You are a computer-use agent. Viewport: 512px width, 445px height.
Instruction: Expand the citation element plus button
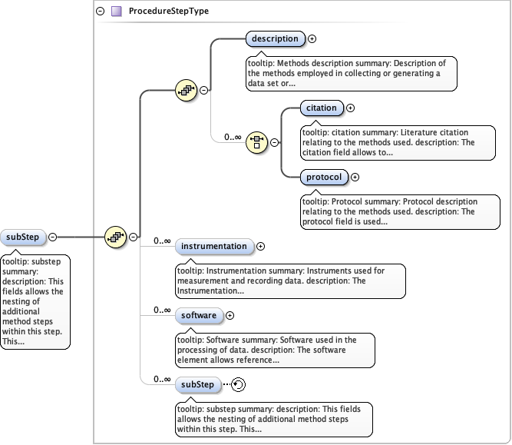pos(351,108)
